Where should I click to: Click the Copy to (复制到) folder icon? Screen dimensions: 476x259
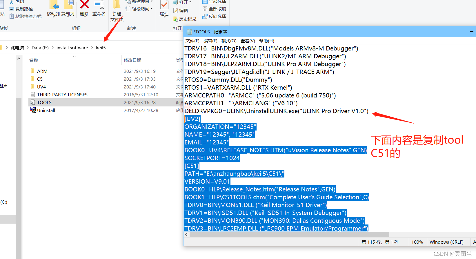(x=69, y=5)
